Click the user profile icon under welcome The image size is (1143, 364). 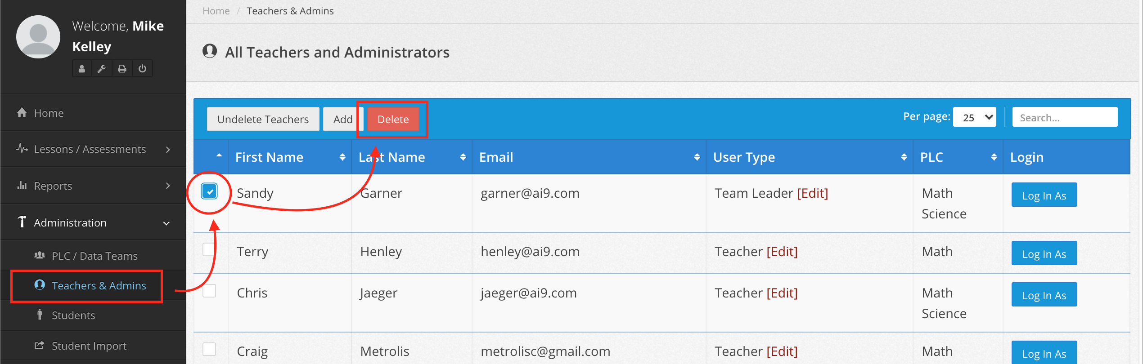pyautogui.click(x=81, y=69)
